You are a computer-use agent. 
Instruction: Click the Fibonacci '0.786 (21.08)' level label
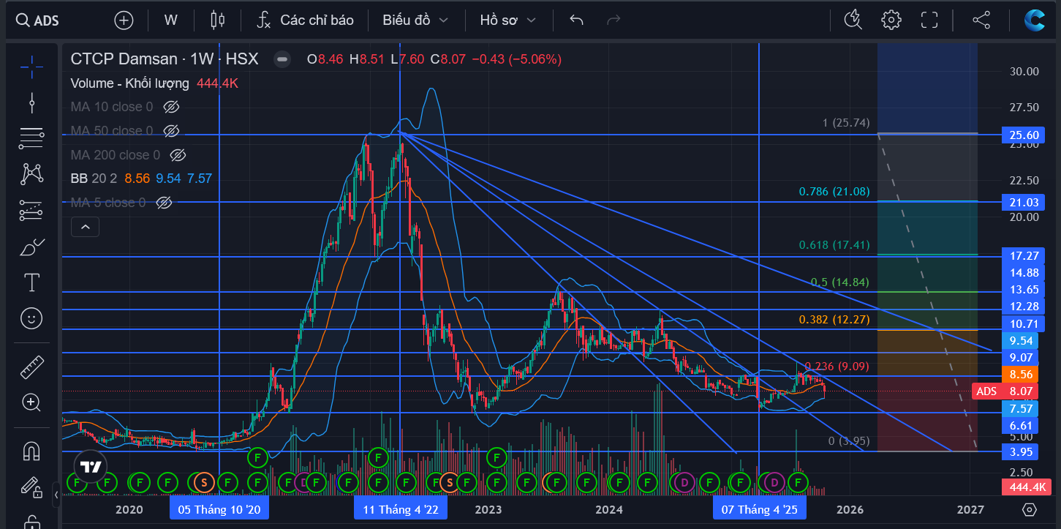click(834, 192)
